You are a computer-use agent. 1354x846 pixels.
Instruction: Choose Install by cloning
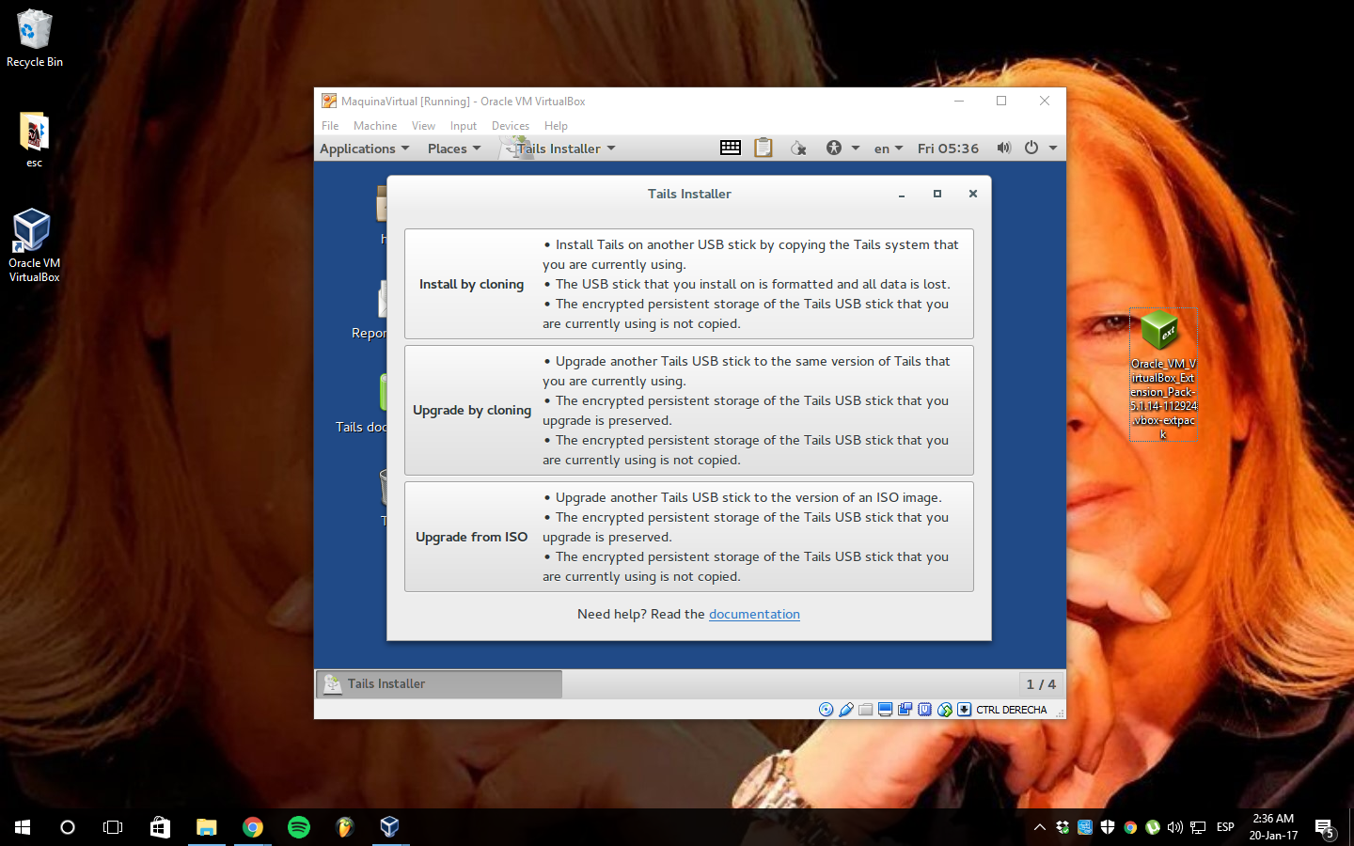(x=689, y=284)
